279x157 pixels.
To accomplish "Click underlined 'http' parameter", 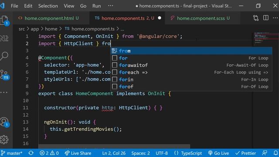I will tap(107, 108).
